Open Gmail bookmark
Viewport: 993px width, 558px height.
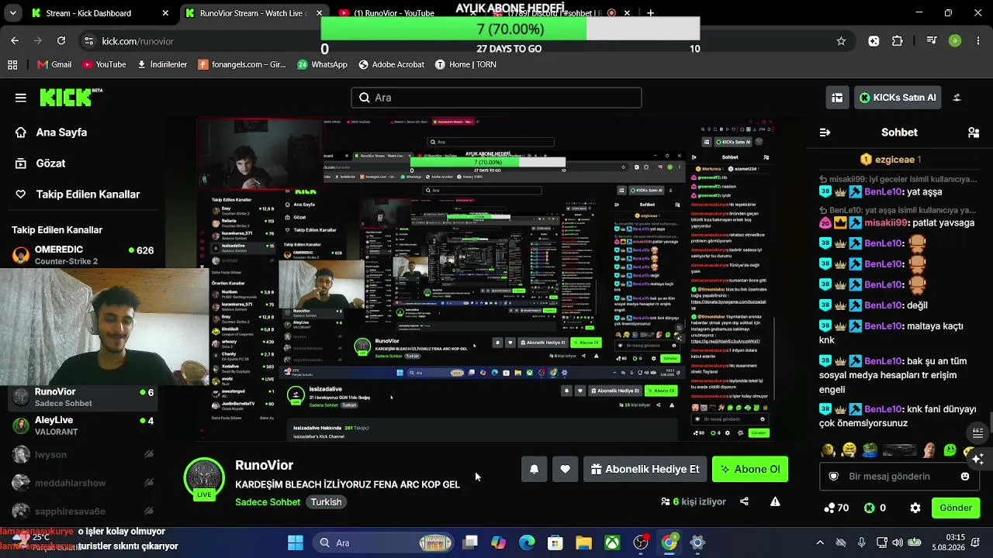tap(54, 64)
